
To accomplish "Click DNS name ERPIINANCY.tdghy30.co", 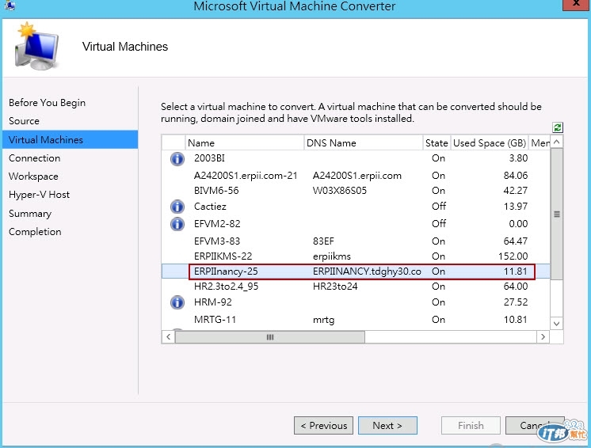I will [x=367, y=271].
